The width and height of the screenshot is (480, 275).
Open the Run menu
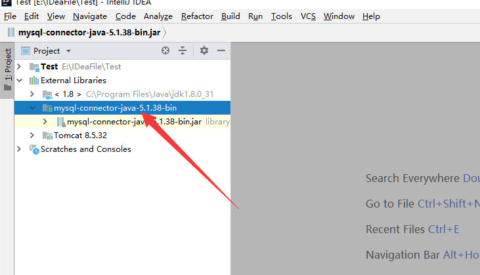[255, 16]
